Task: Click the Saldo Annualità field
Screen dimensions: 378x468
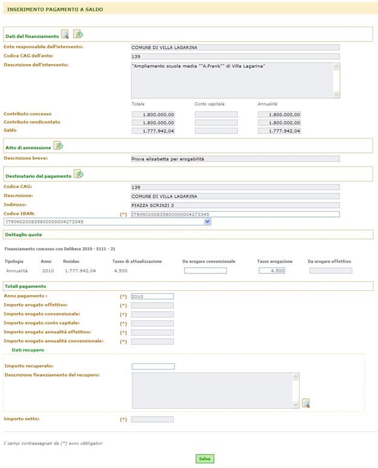Action: pyautogui.click(x=280, y=131)
